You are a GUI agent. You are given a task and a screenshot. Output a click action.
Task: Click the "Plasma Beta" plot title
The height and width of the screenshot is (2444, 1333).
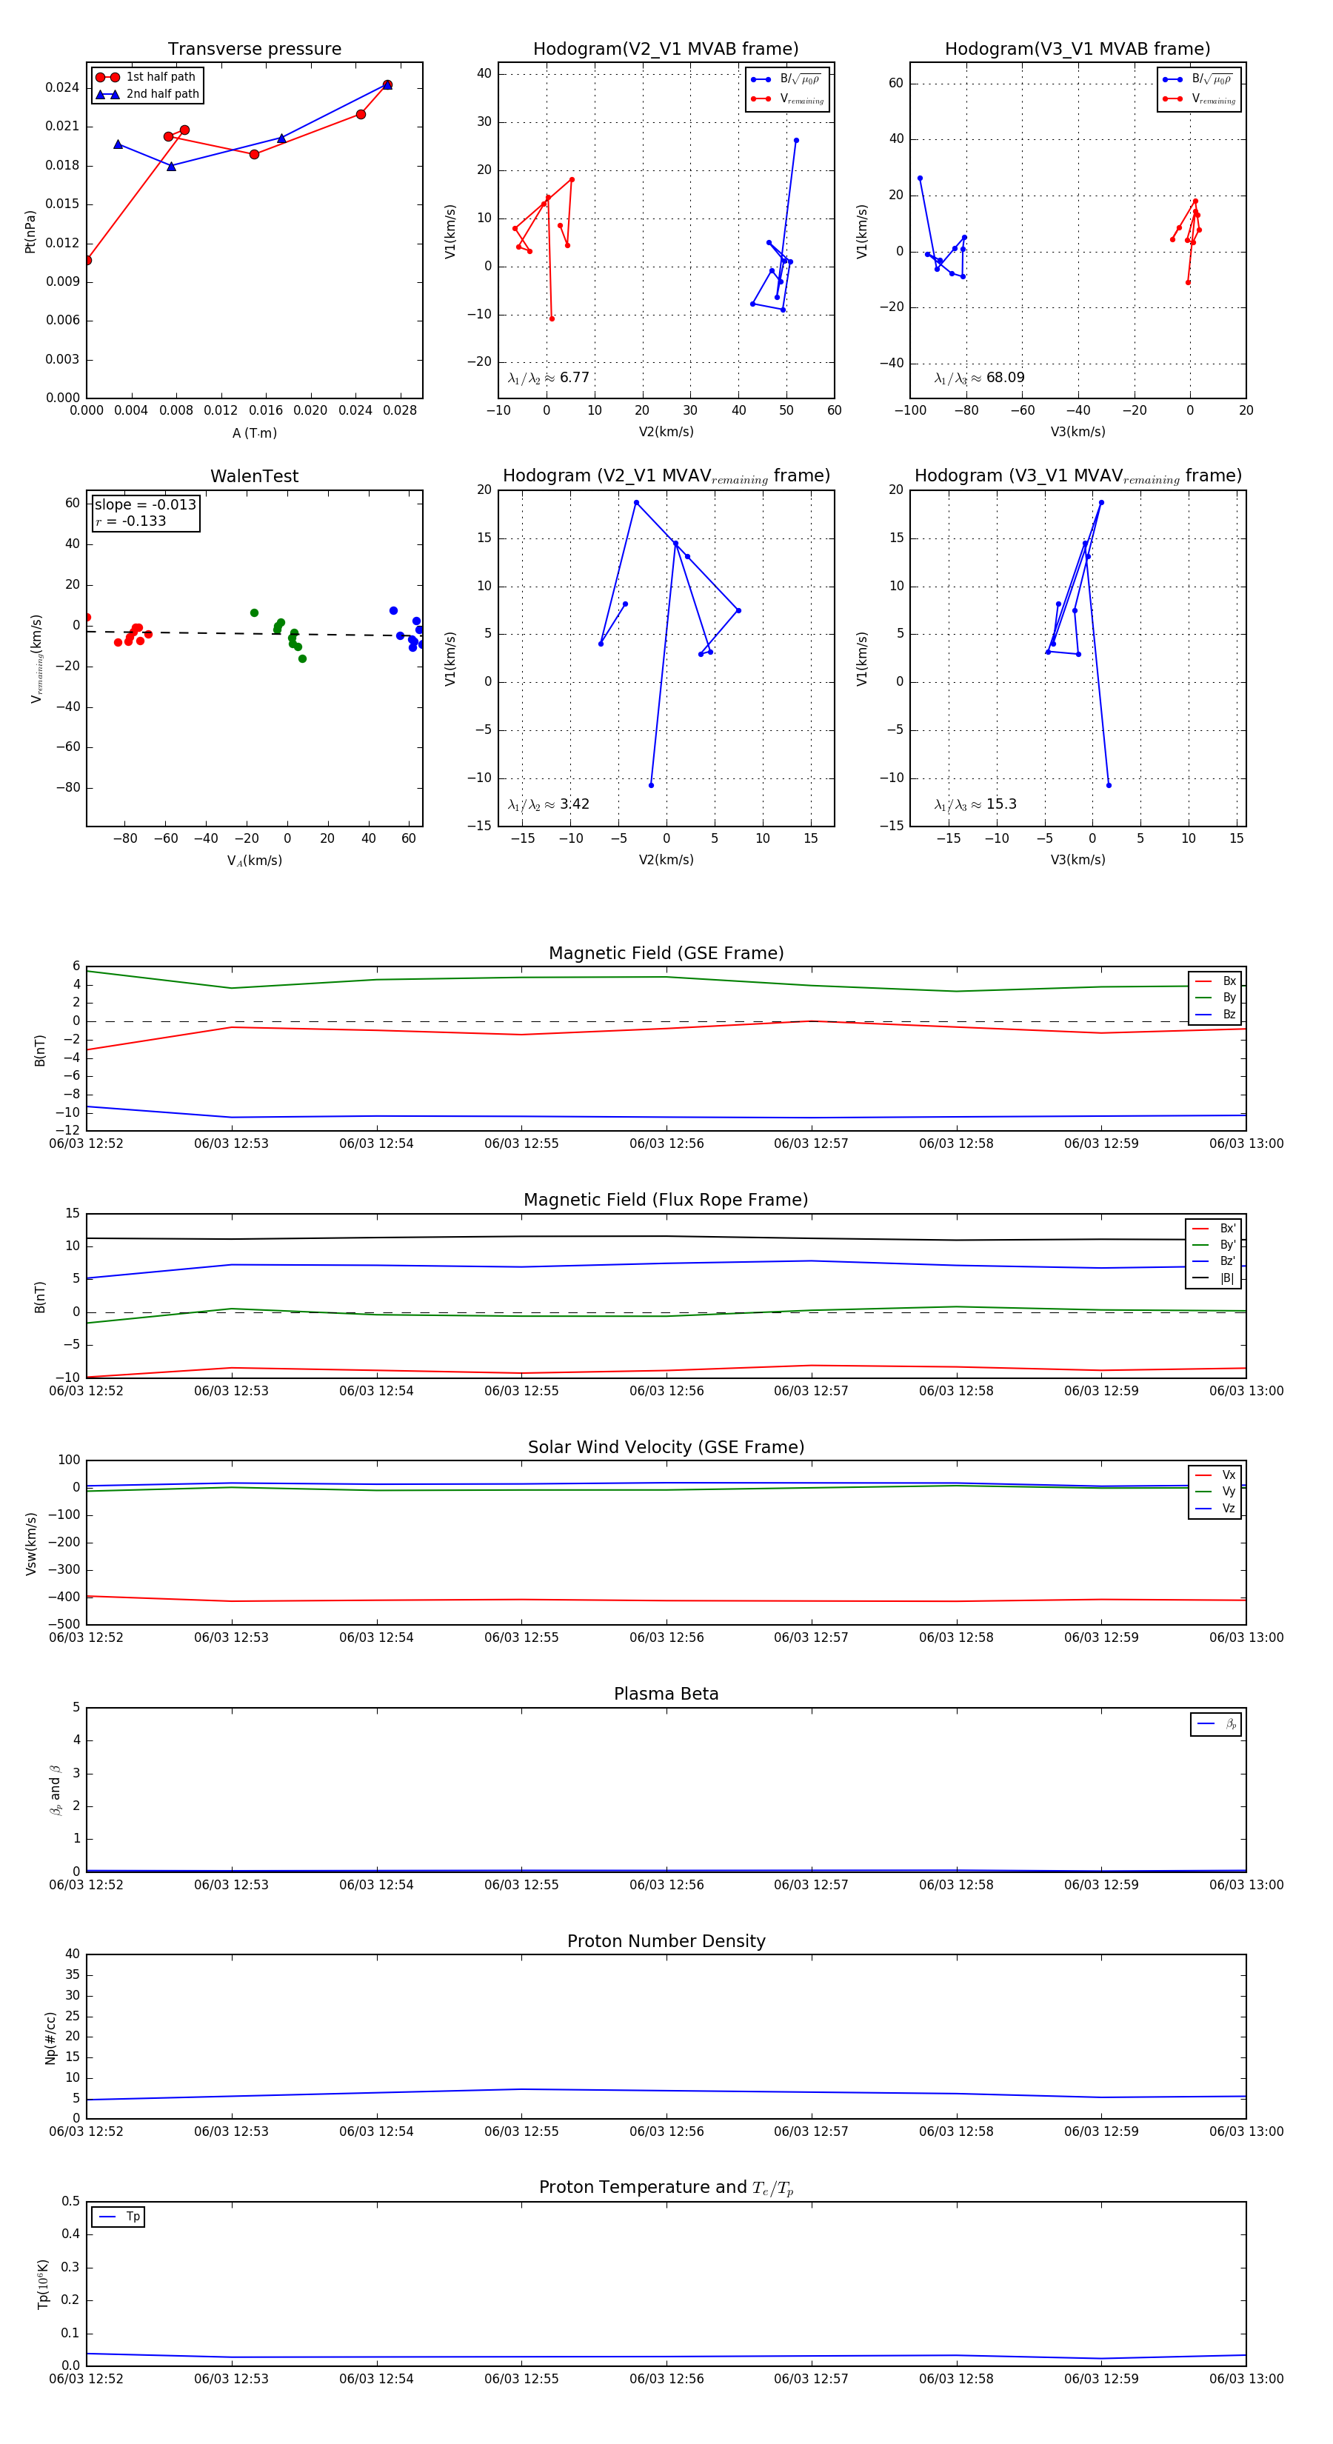(x=666, y=1694)
